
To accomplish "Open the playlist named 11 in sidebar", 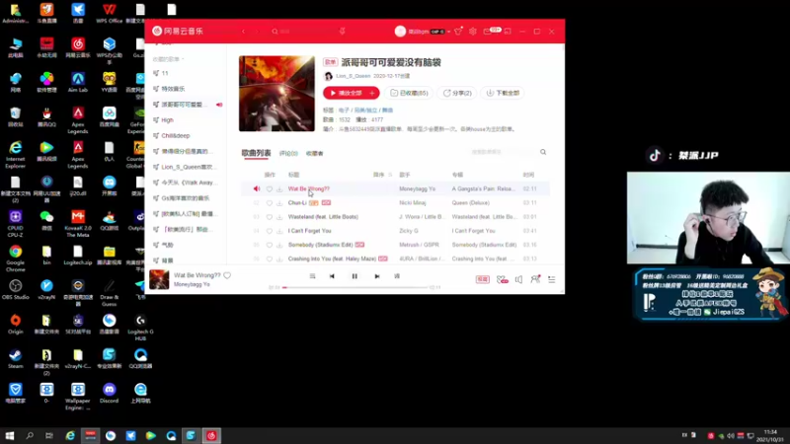I will pyautogui.click(x=165, y=73).
